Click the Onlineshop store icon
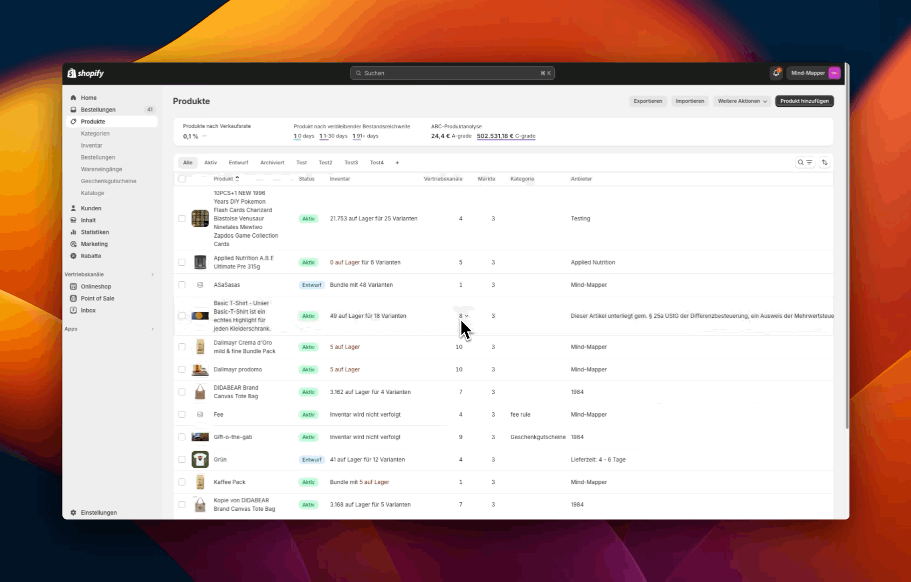The height and width of the screenshot is (582, 911). tap(73, 286)
